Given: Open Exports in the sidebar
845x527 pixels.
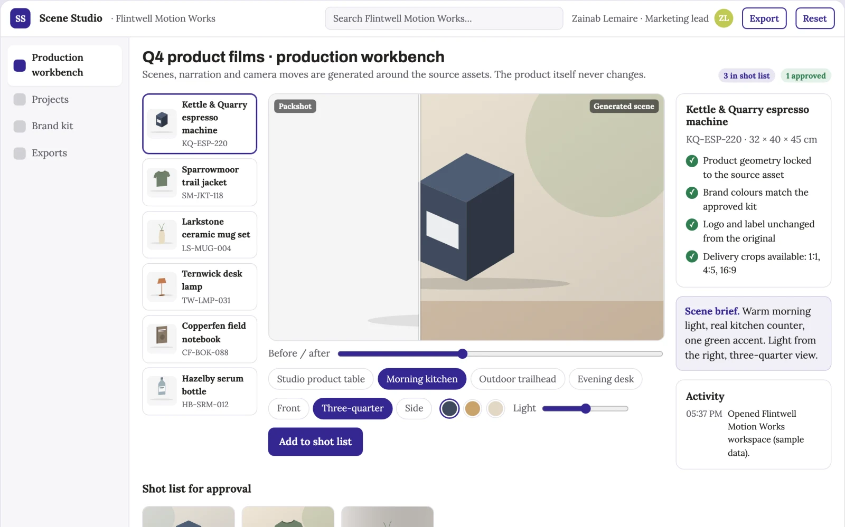Looking at the screenshot, I should click(x=64, y=153).
